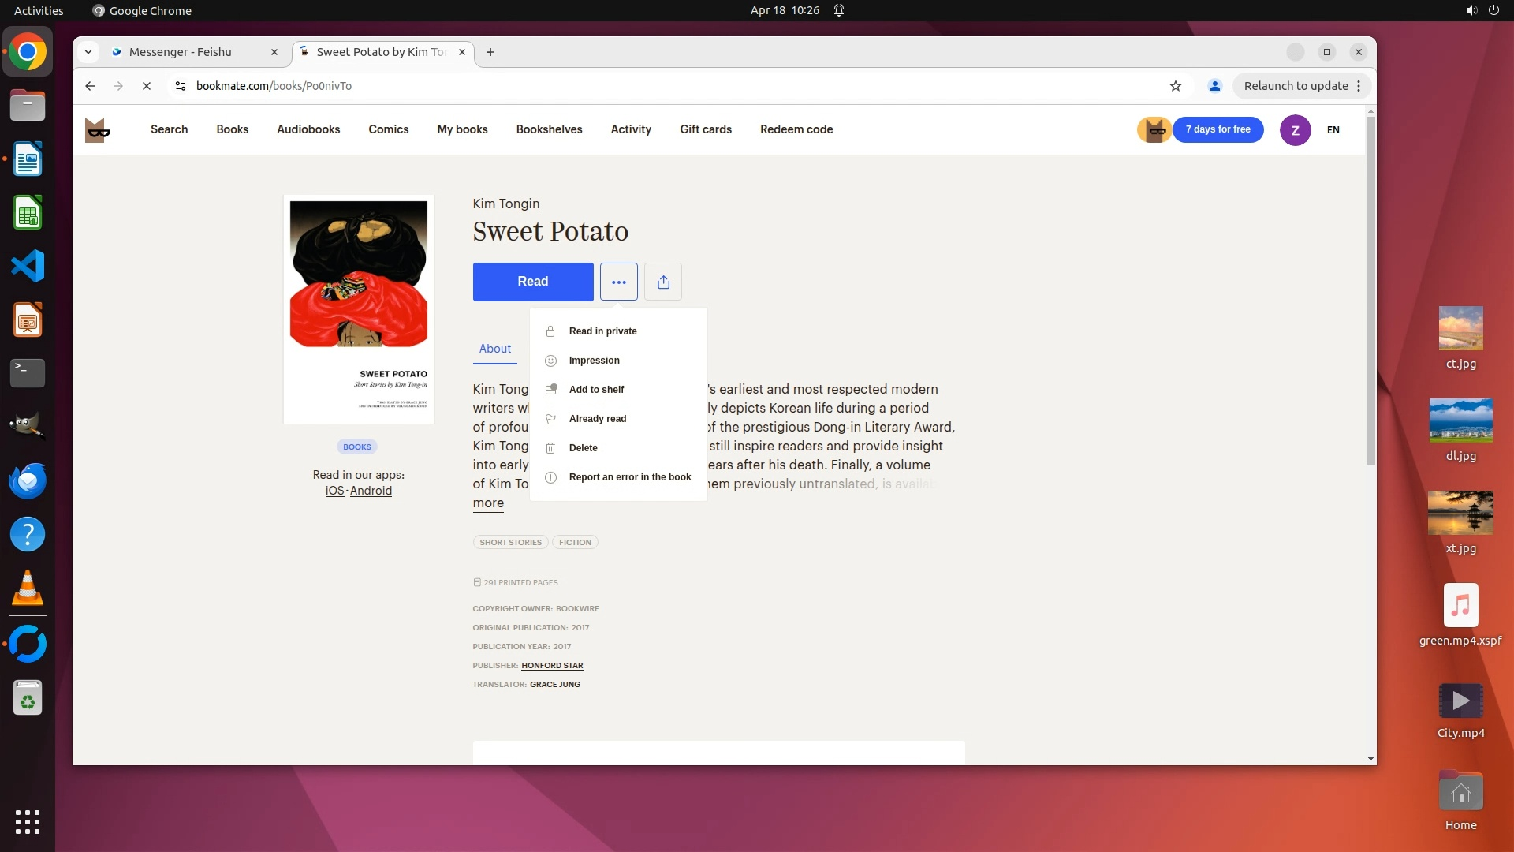Click the page vertical scrollbar thumb
Viewport: 1514px width, 852px height.
1370,290
